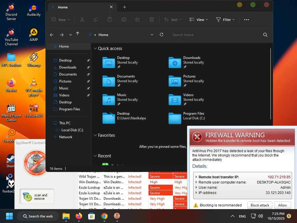Select Home in the navigation pane

pyautogui.click(x=68, y=46)
